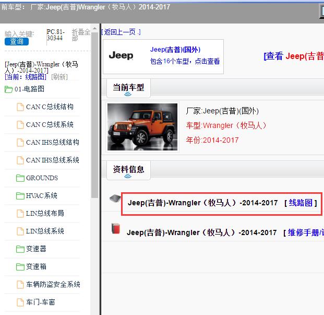324x315 pixels.
Task: Click the gray book icon beside 线路图 row
Action: 115,199
